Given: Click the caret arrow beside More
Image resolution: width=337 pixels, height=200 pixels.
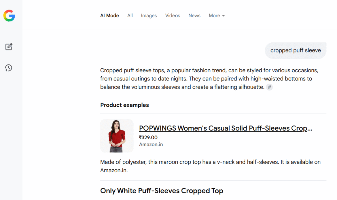Looking at the screenshot, I should tap(224, 16).
